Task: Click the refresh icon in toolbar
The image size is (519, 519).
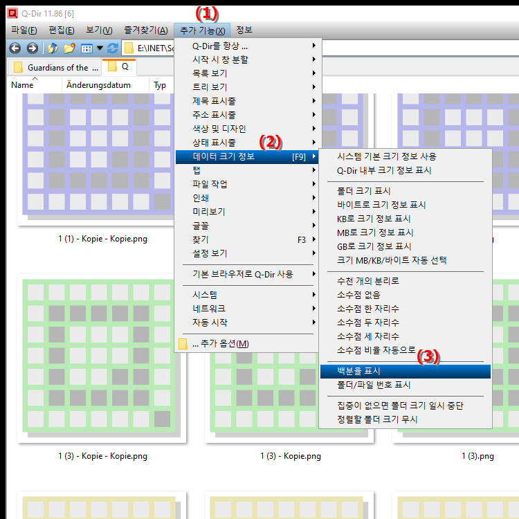Action: (x=112, y=48)
